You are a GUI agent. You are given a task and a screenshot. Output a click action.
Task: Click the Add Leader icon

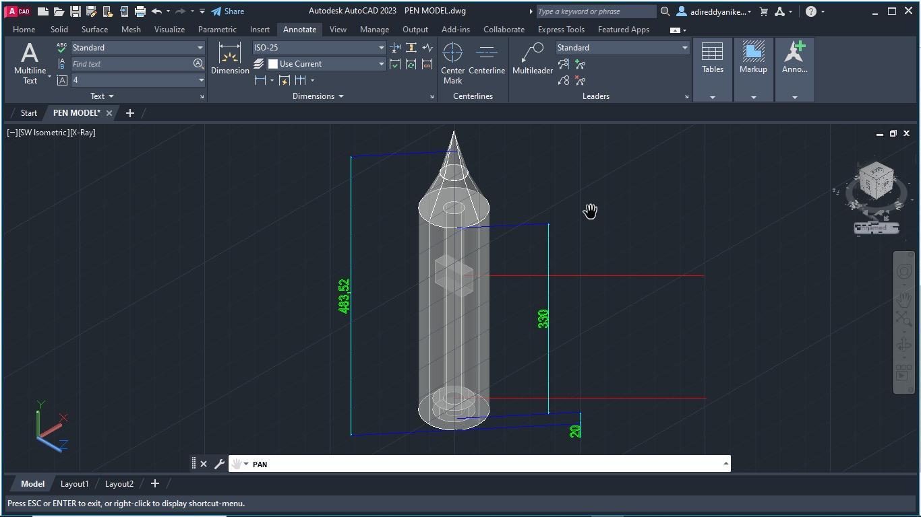(x=580, y=64)
